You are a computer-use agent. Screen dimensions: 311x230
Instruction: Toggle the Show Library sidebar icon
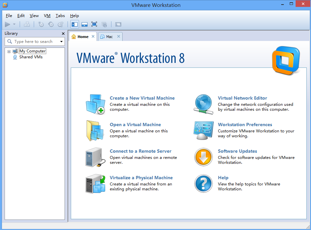(x=75, y=24)
